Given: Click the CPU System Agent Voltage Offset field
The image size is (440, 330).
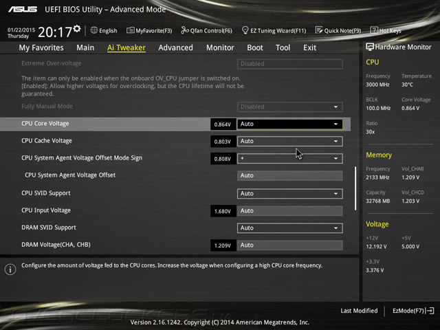Looking at the screenshot, I should pos(290,176).
